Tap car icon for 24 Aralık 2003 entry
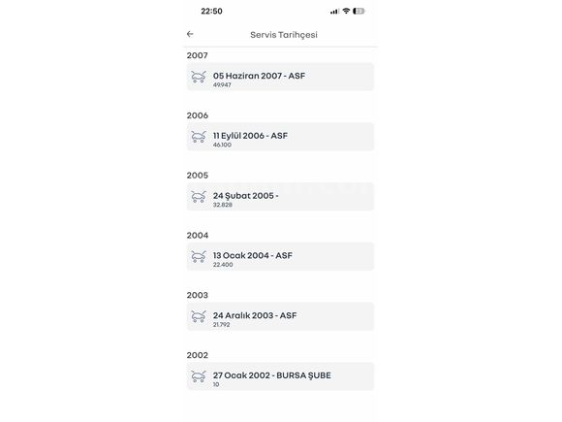562x422 pixels. point(199,316)
